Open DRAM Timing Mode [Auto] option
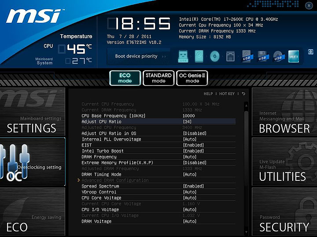This screenshot has width=317, height=237. 190,174
